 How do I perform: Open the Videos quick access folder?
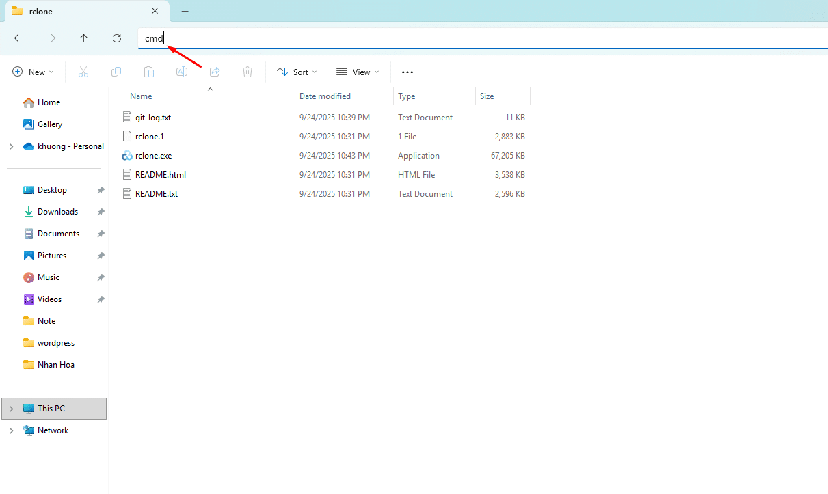[49, 299]
